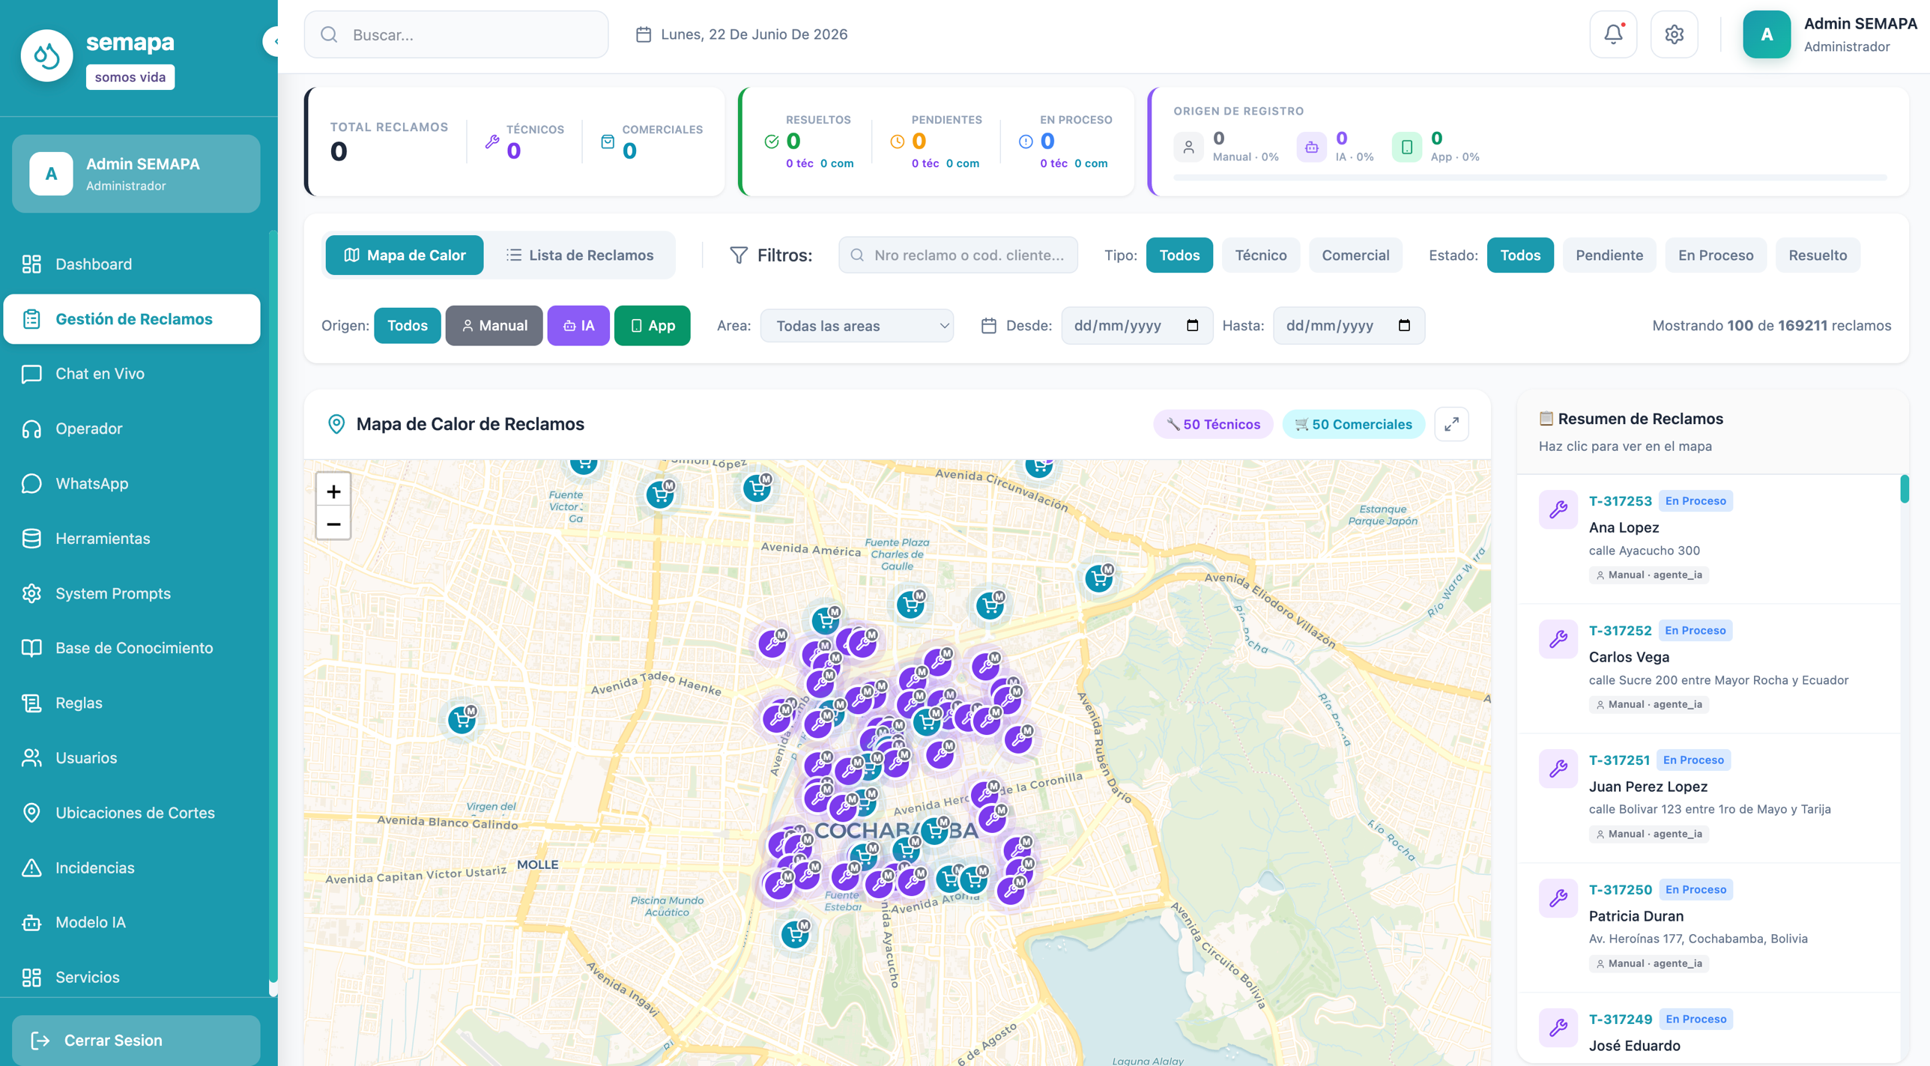Viewport: 1930px width, 1066px height.
Task: Open the Area dropdown 'Todas las areas'
Action: pos(857,326)
